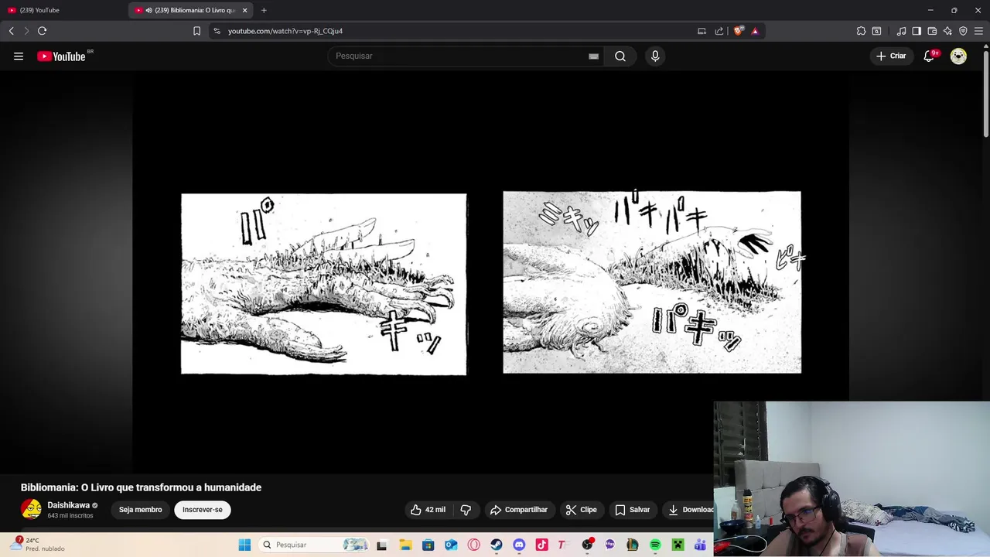The image size is (990, 557).
Task: Open Brave VPN shield icon
Action: [x=963, y=31]
